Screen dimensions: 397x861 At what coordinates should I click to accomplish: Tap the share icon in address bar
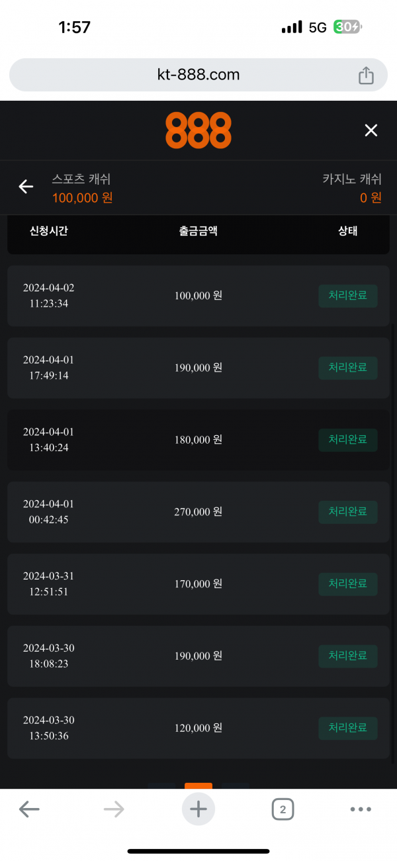pyautogui.click(x=366, y=76)
